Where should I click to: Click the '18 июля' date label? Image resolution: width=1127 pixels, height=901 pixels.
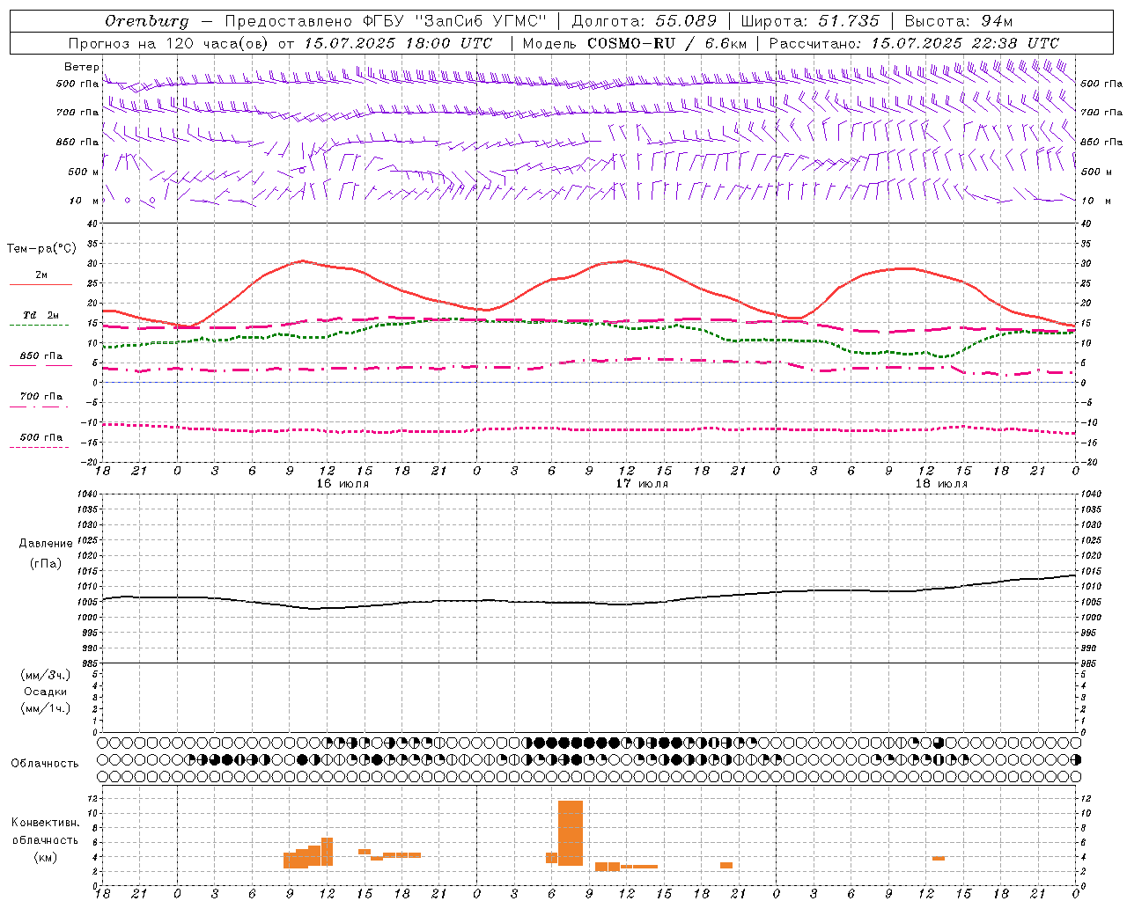(x=941, y=484)
